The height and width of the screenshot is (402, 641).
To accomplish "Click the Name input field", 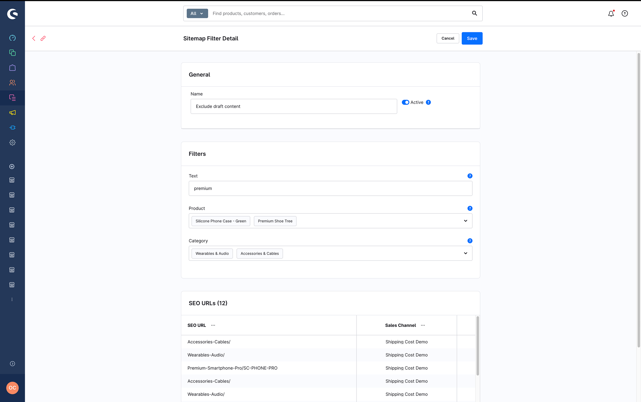I will [294, 106].
